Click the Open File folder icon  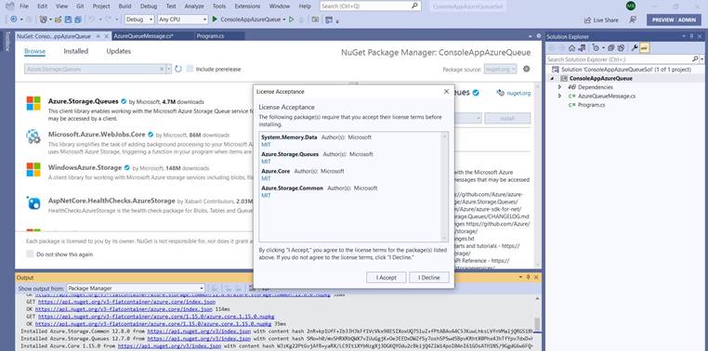(58, 19)
